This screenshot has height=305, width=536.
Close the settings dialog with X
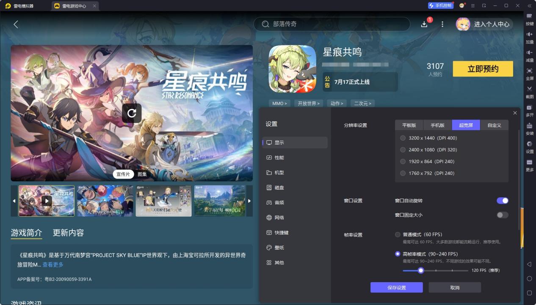(515, 113)
